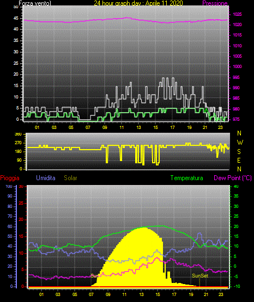Image resolution: width=254 pixels, height=302 pixels.
Task: Click the W wind direction letter
Action: tap(240, 143)
